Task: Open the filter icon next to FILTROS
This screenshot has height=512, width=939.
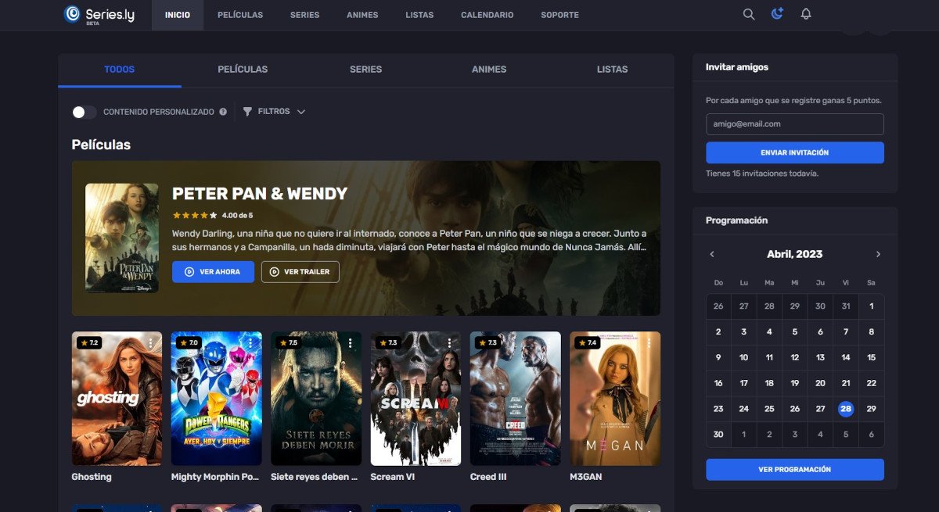Action: 246,111
